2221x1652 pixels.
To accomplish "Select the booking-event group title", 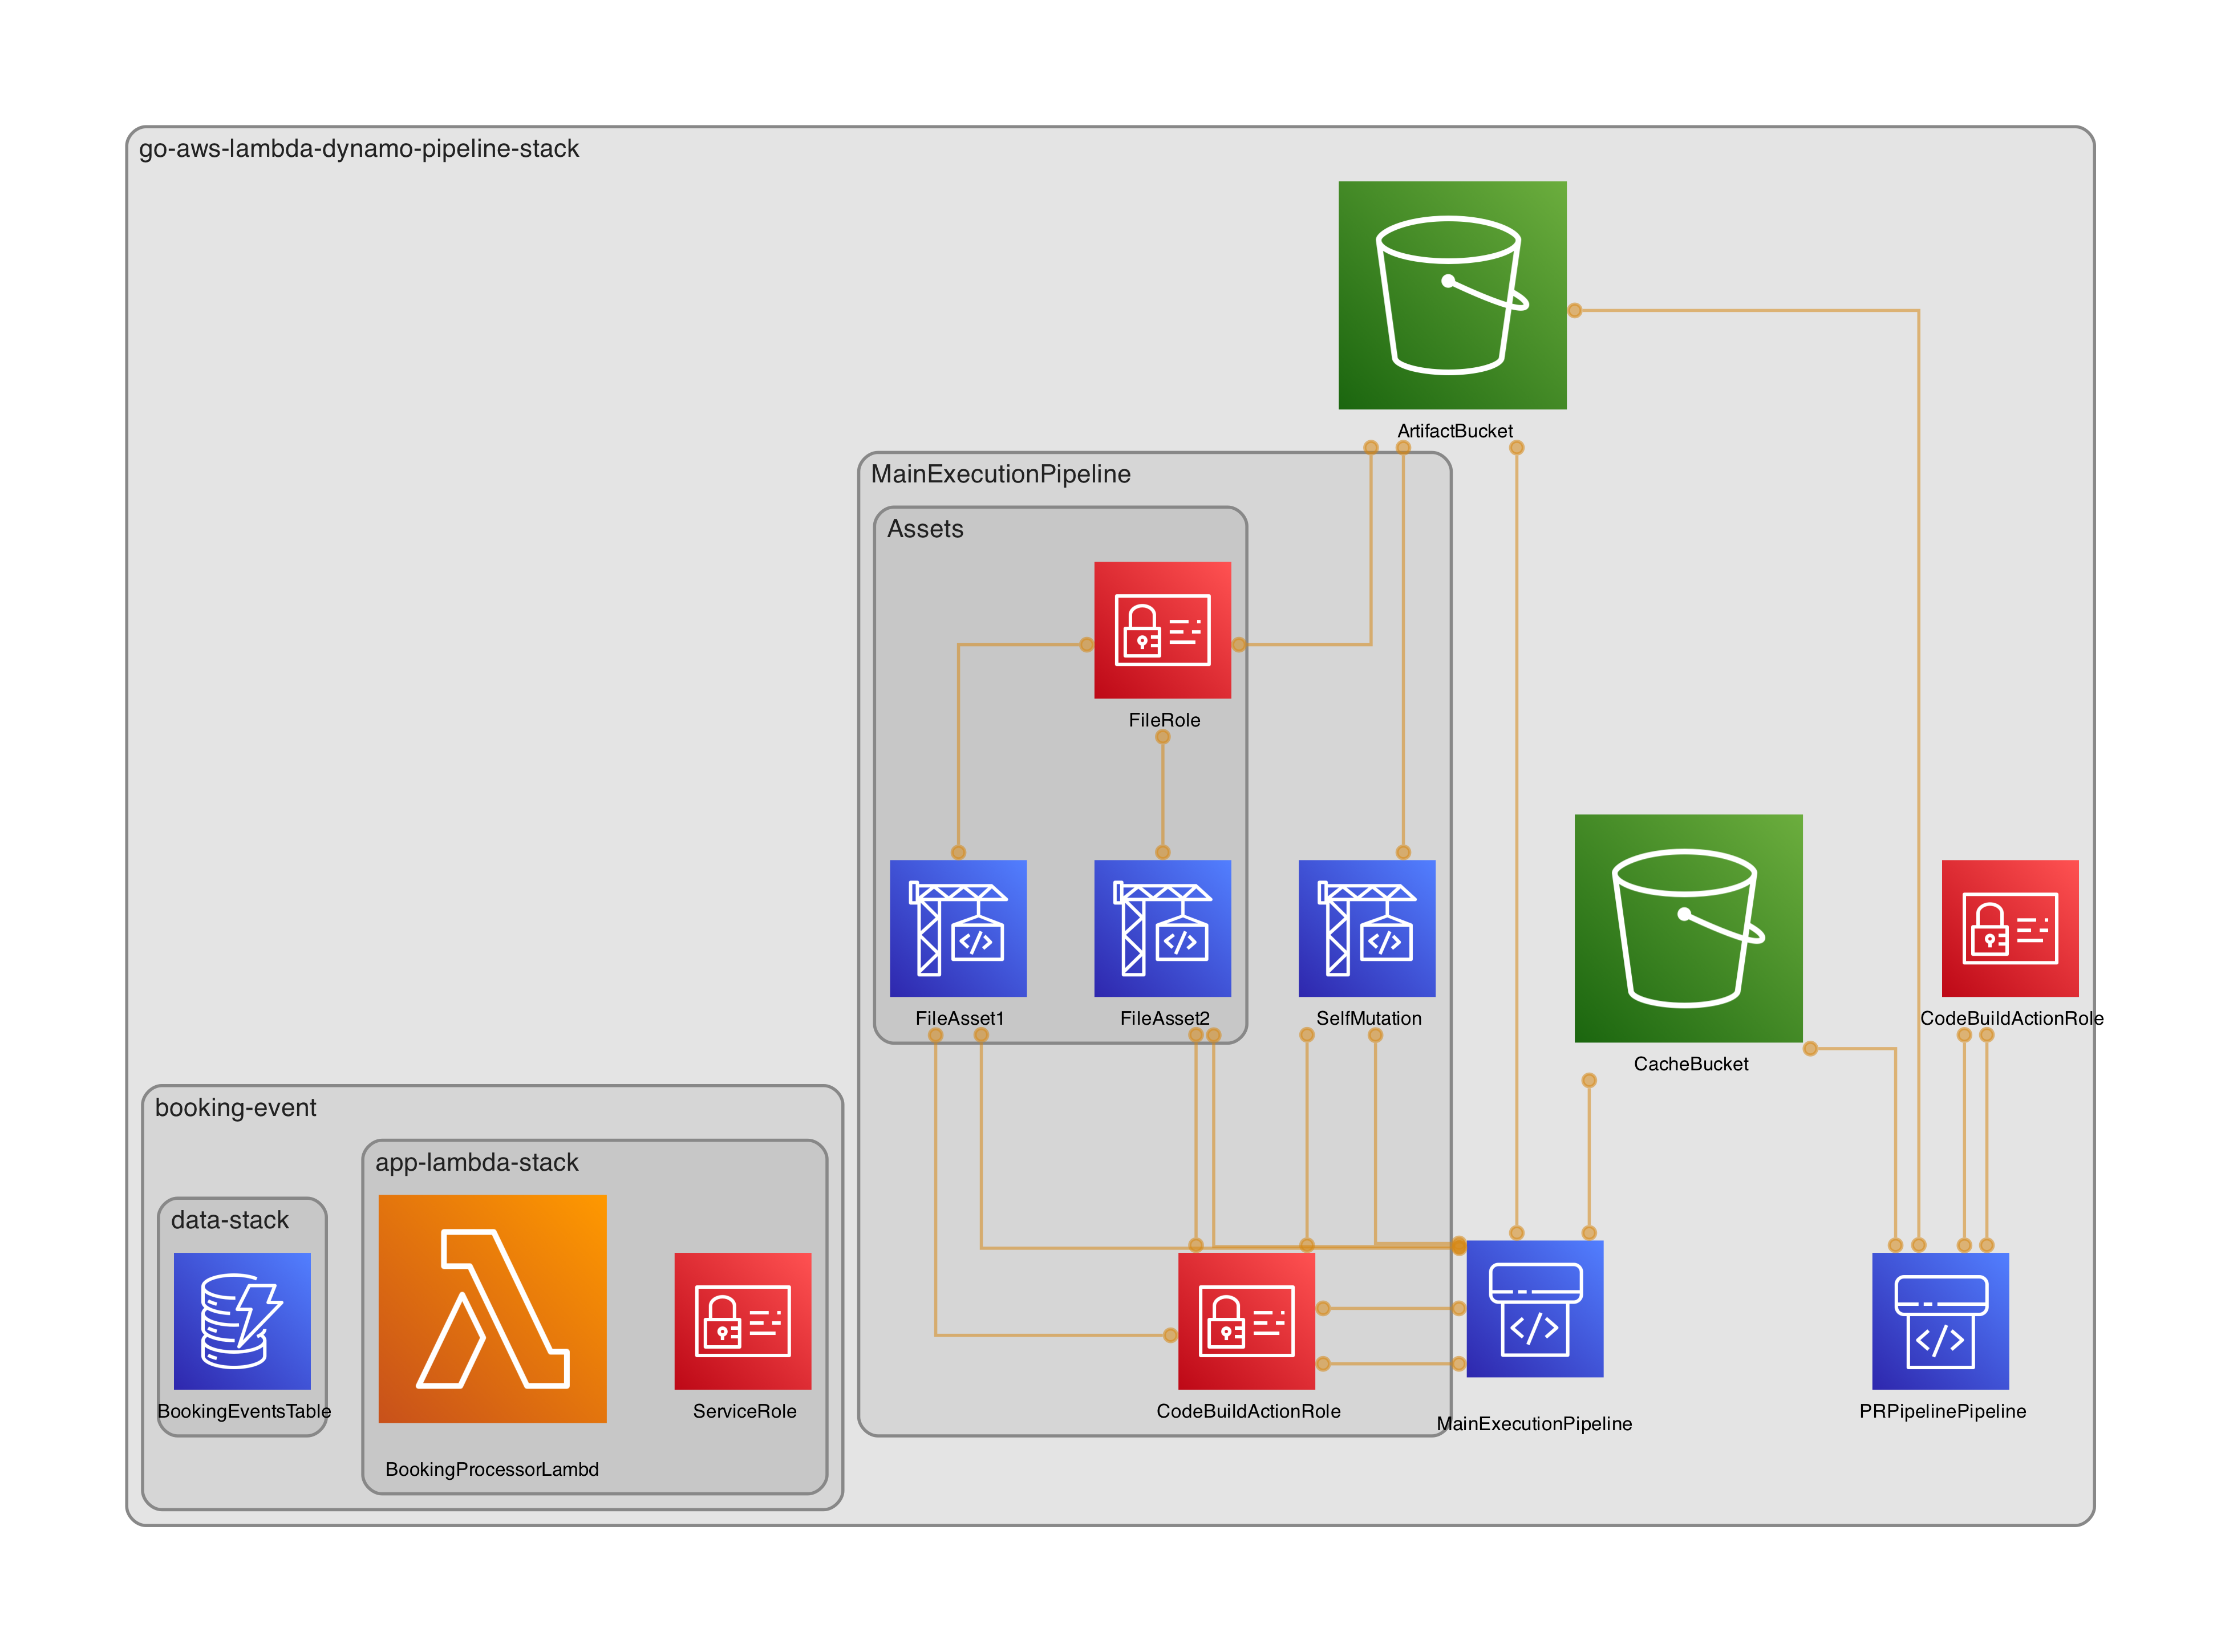I will (235, 1108).
